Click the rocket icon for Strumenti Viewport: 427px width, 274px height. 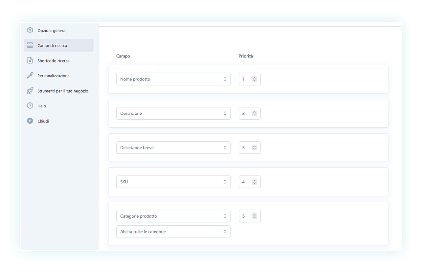(30, 91)
